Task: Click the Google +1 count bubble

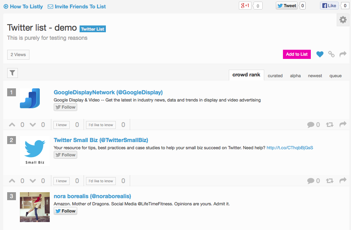Action: coord(257,6)
